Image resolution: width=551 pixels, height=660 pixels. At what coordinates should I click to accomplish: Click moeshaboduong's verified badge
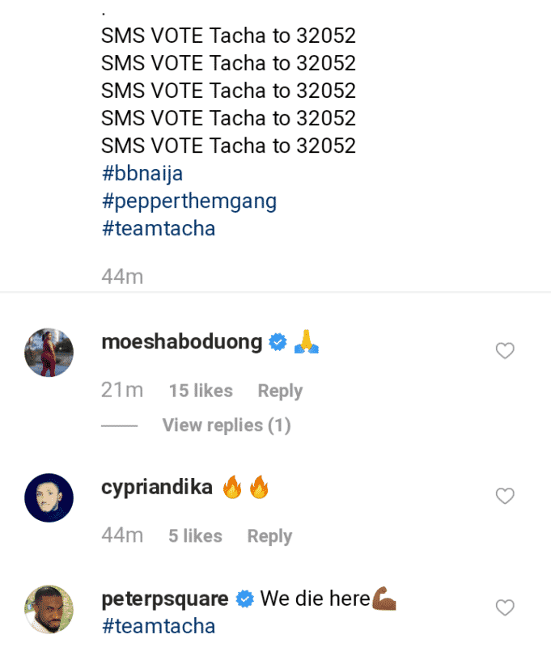click(278, 341)
